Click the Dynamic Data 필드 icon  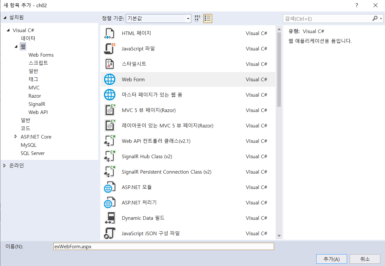pos(109,218)
